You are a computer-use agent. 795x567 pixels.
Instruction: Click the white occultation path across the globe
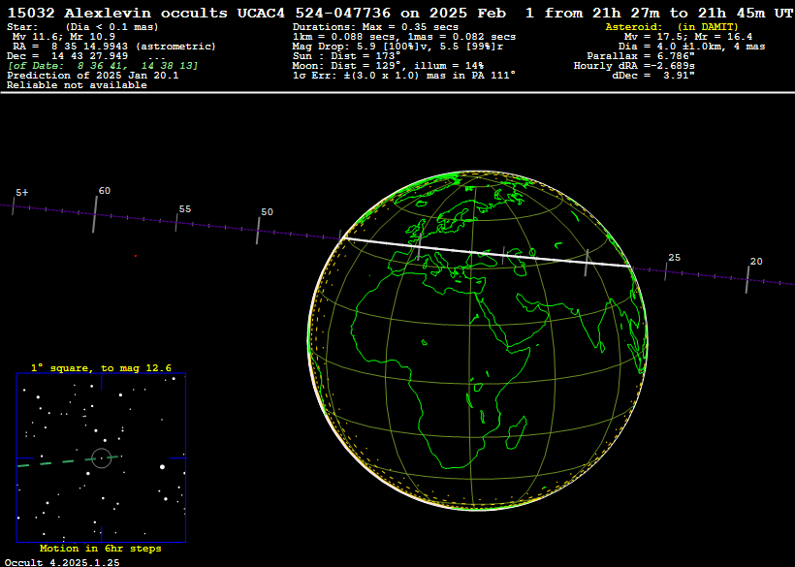coord(487,252)
